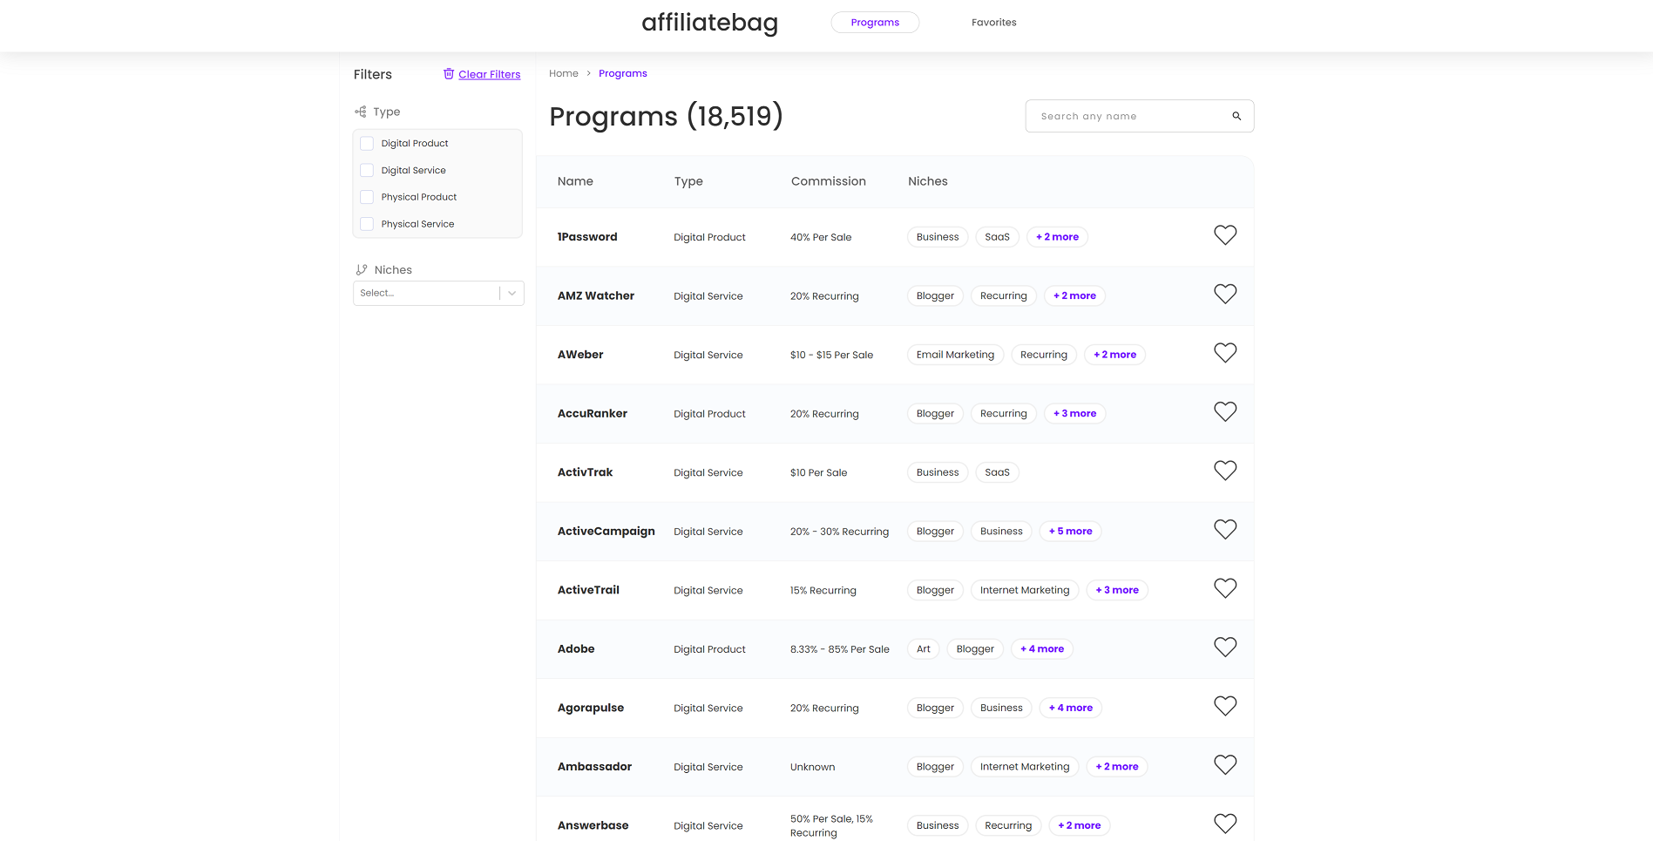Favorite the 1Password program heart icon
The image size is (1653, 841).
[1225, 235]
